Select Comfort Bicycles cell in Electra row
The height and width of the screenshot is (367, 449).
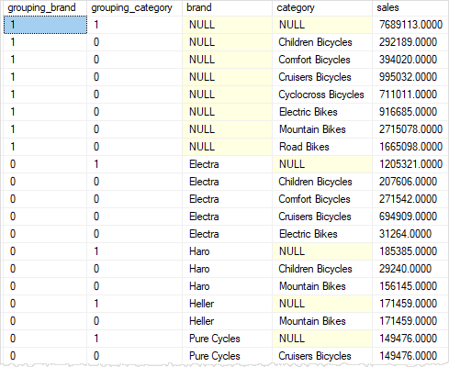[322, 199]
